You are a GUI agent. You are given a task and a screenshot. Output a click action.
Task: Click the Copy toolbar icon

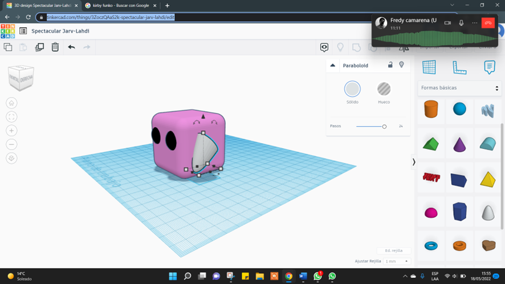[8, 47]
